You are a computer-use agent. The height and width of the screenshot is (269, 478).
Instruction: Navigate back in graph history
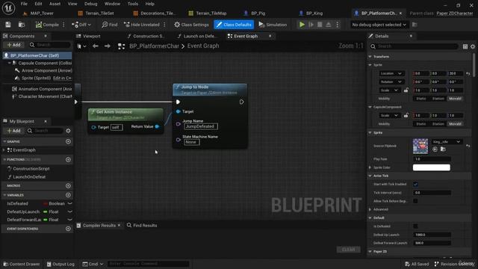tap(96, 46)
